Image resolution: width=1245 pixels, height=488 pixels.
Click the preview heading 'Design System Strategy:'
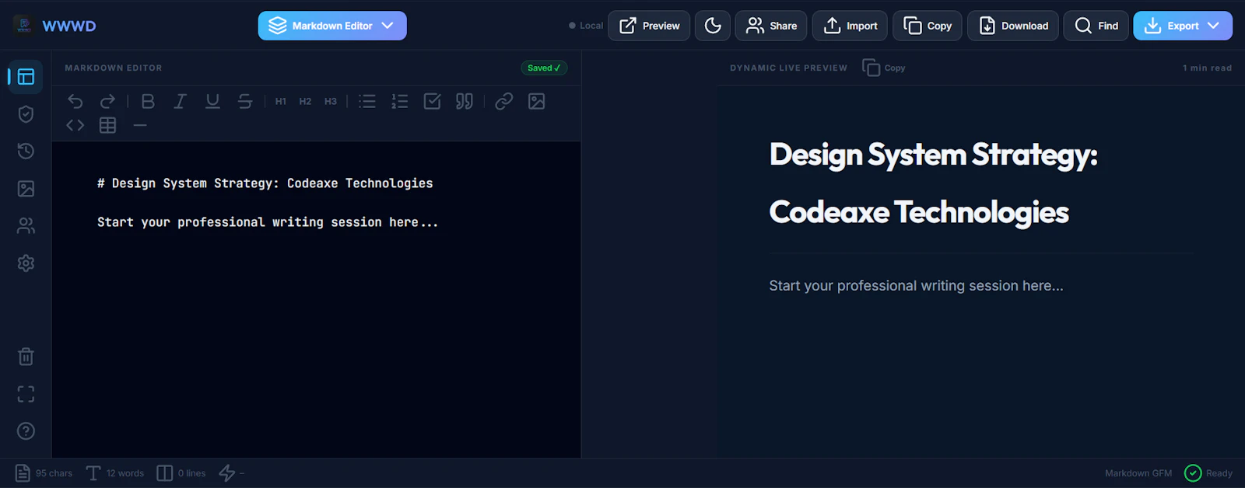(x=933, y=155)
